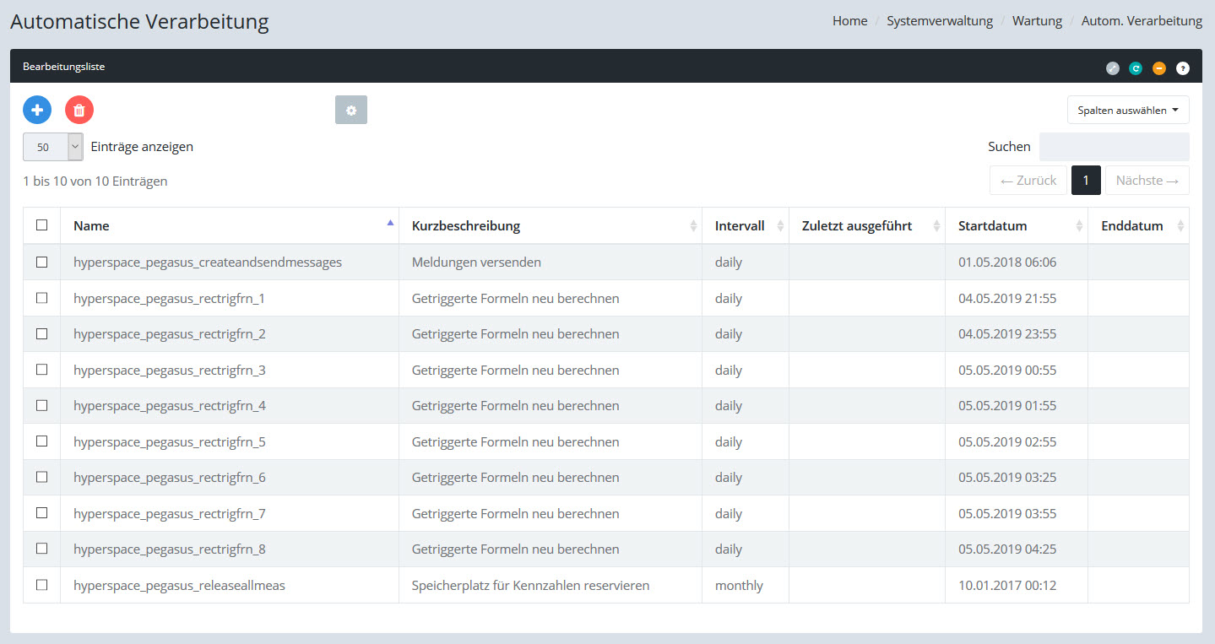Click the red trash delete icon
The image size is (1215, 644).
pos(79,110)
